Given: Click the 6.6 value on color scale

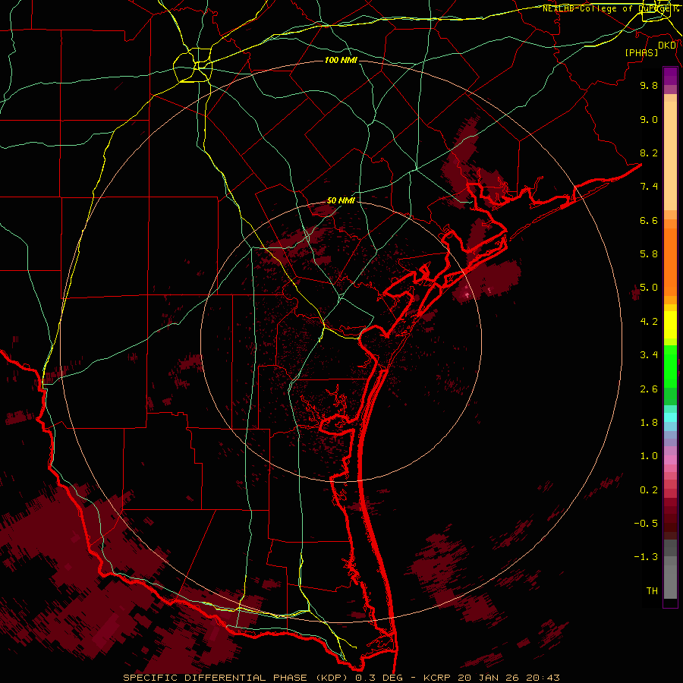Looking at the screenshot, I should click(649, 220).
